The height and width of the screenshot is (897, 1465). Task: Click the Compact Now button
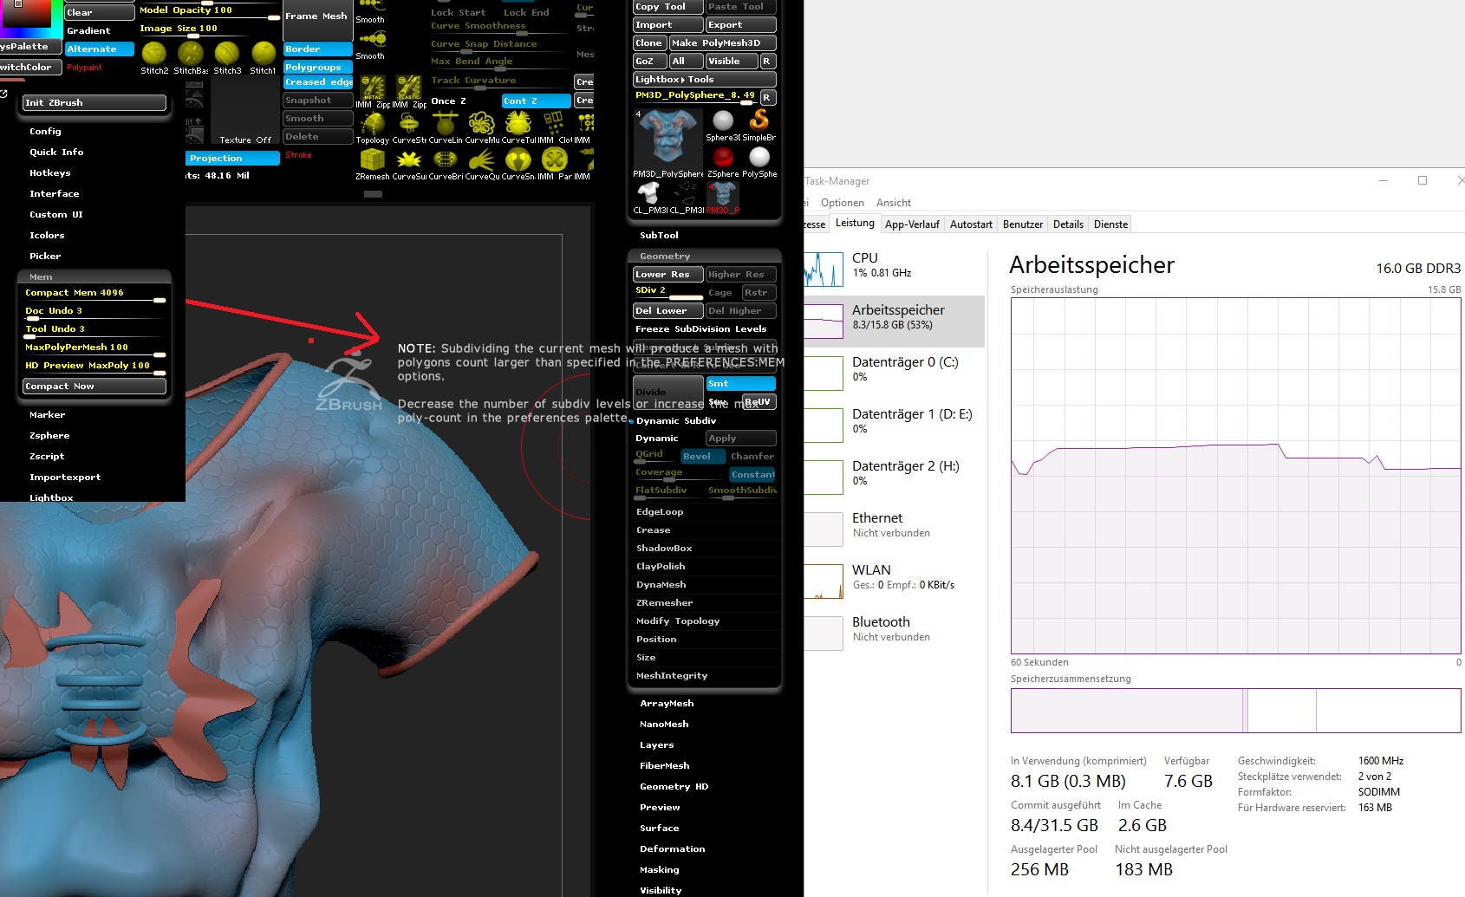pyautogui.click(x=94, y=387)
